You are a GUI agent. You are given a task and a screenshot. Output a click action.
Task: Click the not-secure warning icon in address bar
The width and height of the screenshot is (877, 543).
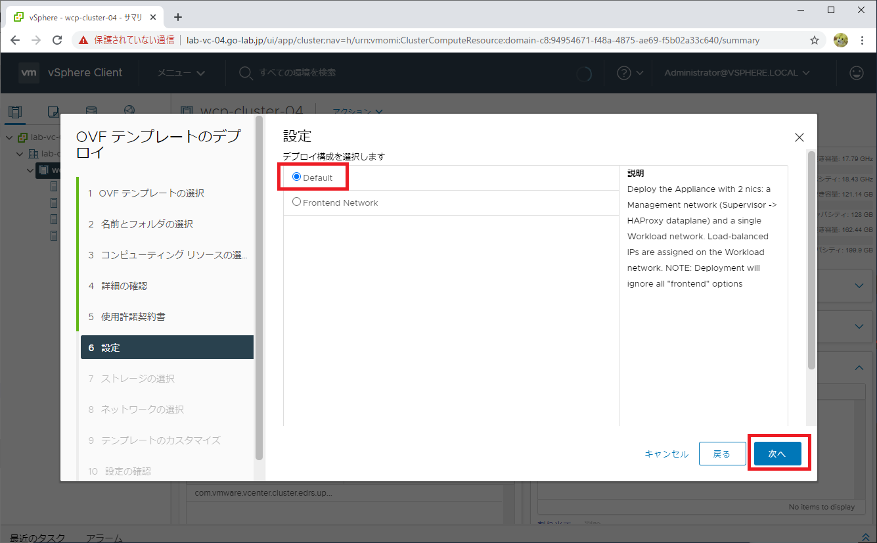click(x=83, y=40)
